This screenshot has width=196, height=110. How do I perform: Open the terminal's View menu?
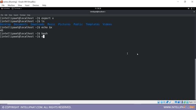[10, 15]
